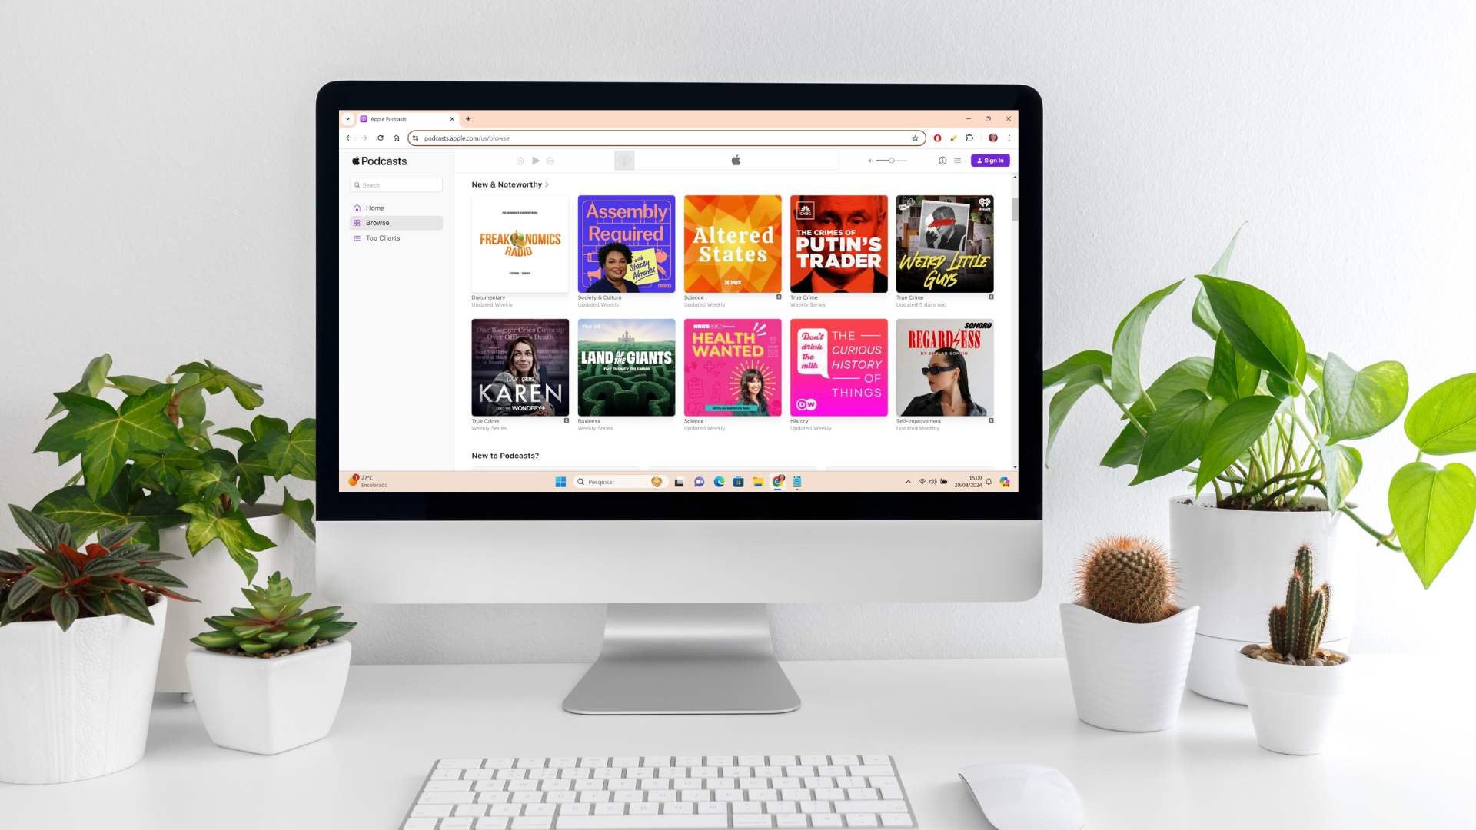Click the New to Podcasts section link
The height and width of the screenshot is (830, 1476).
click(505, 455)
